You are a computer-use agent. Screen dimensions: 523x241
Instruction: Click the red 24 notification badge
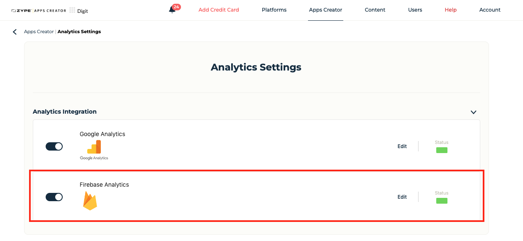point(176,7)
